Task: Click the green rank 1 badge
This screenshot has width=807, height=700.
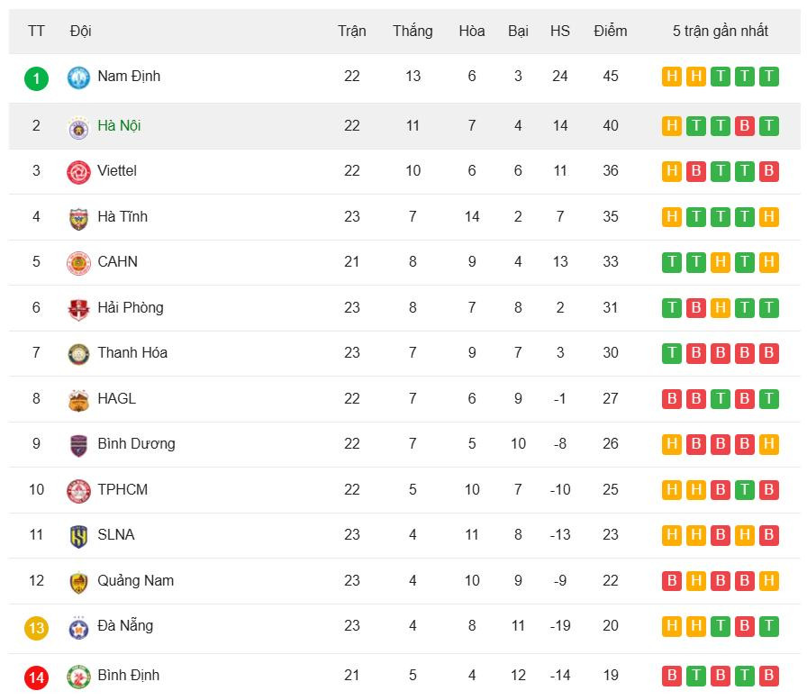Action: 36,78
